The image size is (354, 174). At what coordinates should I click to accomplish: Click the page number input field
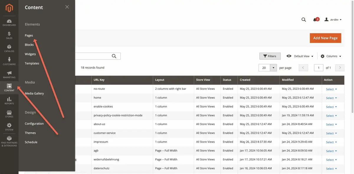[319, 68]
